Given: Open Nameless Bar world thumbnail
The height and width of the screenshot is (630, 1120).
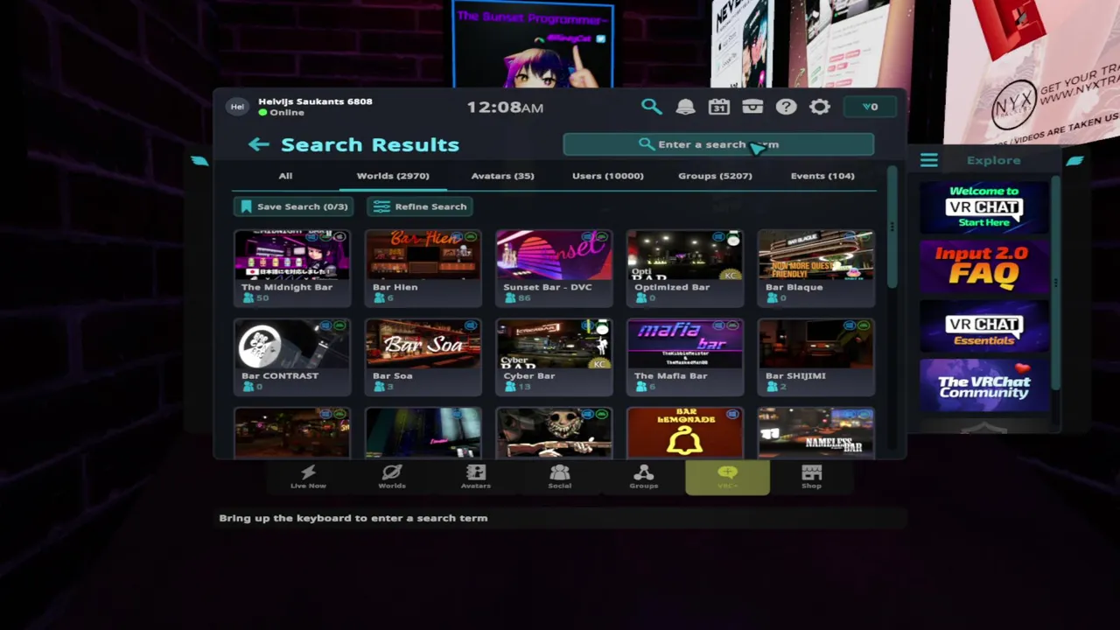Looking at the screenshot, I should click(x=816, y=432).
